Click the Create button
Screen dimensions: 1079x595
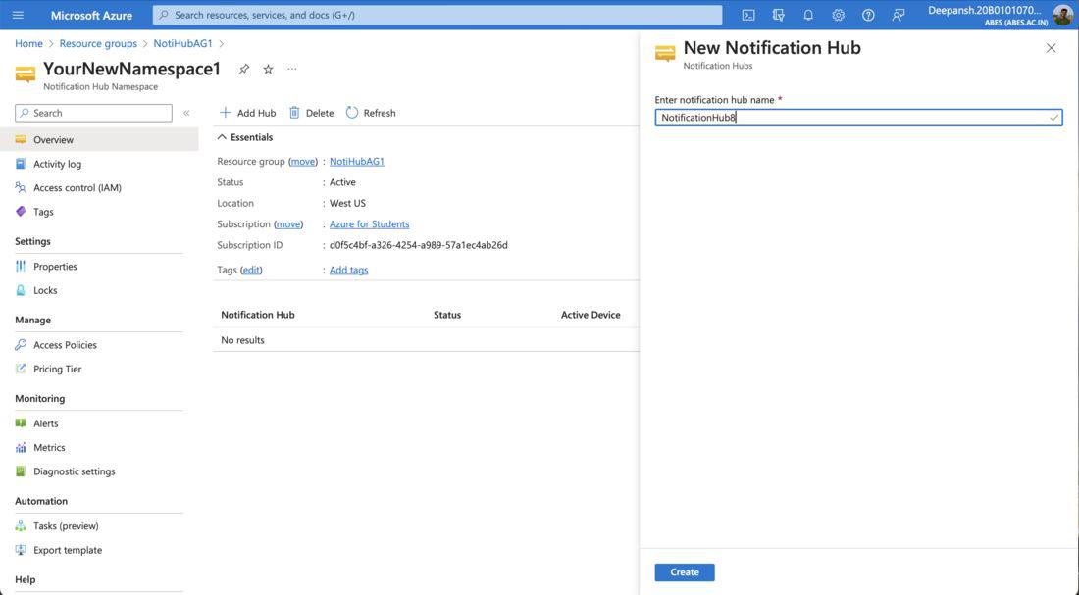[685, 572]
